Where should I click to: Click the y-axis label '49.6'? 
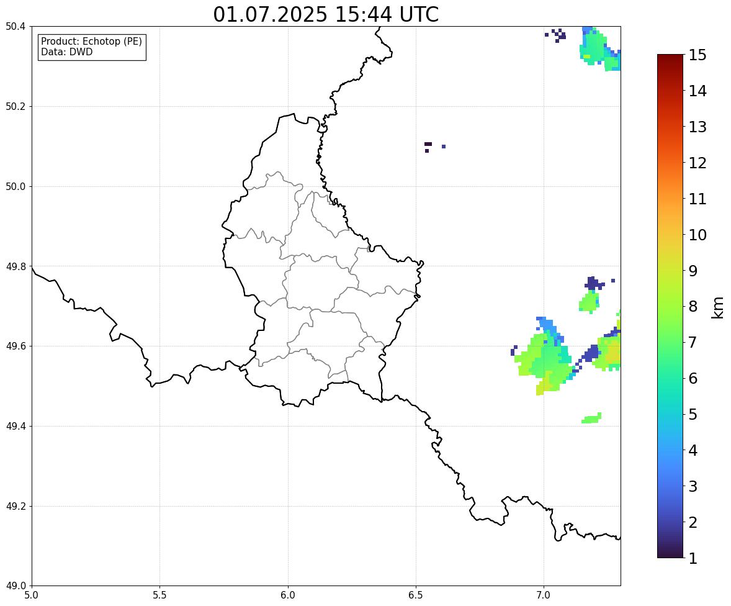tap(15, 346)
